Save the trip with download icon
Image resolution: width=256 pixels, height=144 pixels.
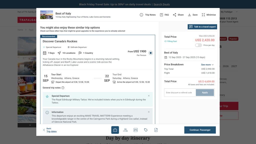coord(189,15)
